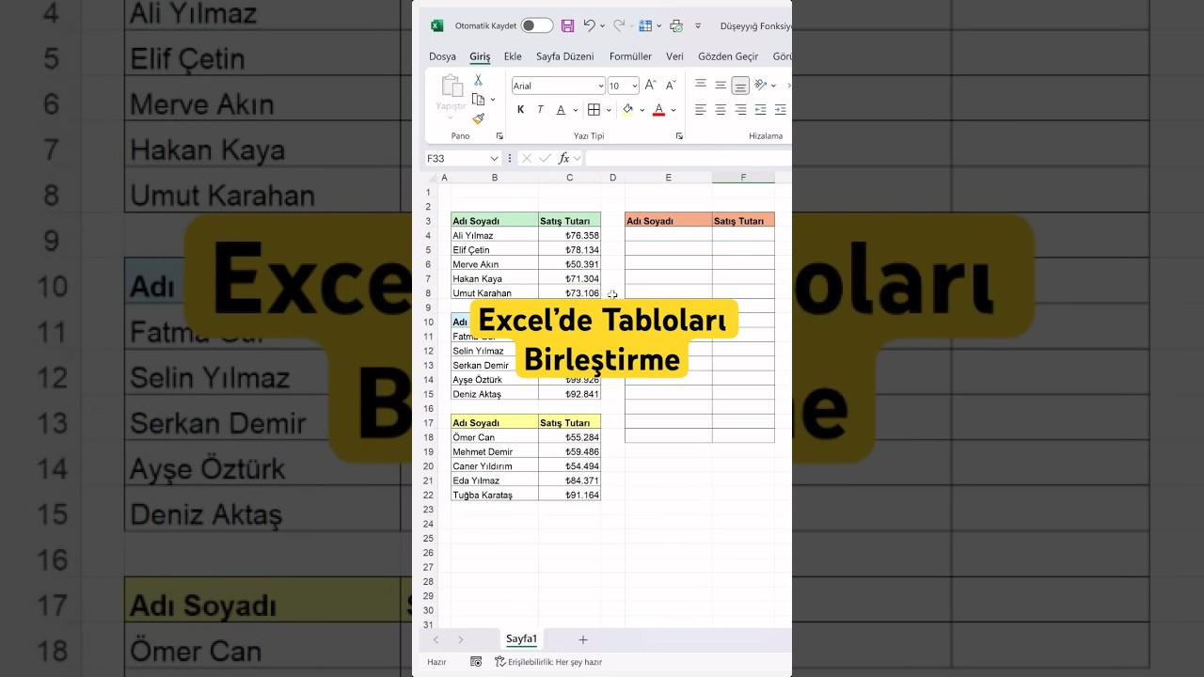Image resolution: width=1204 pixels, height=677 pixels.
Task: Open Customize Quick Access Toolbar arrow
Action: coord(698,26)
